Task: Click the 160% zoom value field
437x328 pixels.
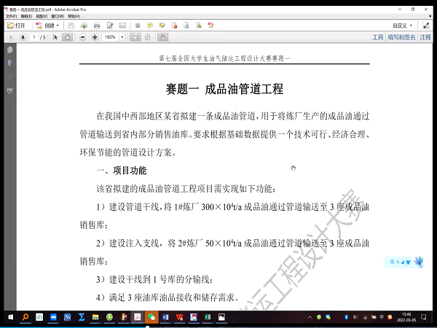Action: 111,37
